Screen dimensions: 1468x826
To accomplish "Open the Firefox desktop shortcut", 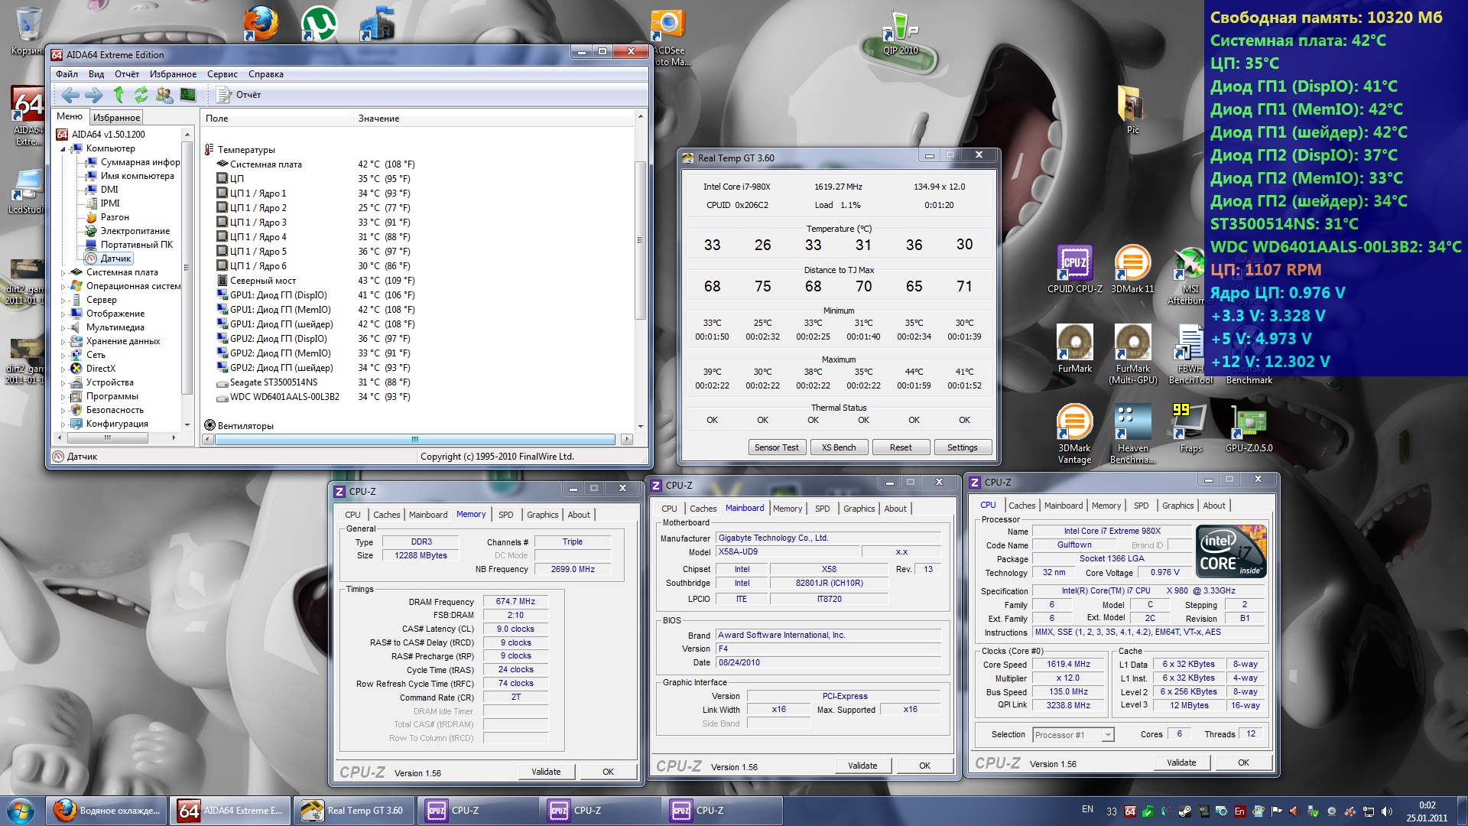I will pyautogui.click(x=261, y=23).
